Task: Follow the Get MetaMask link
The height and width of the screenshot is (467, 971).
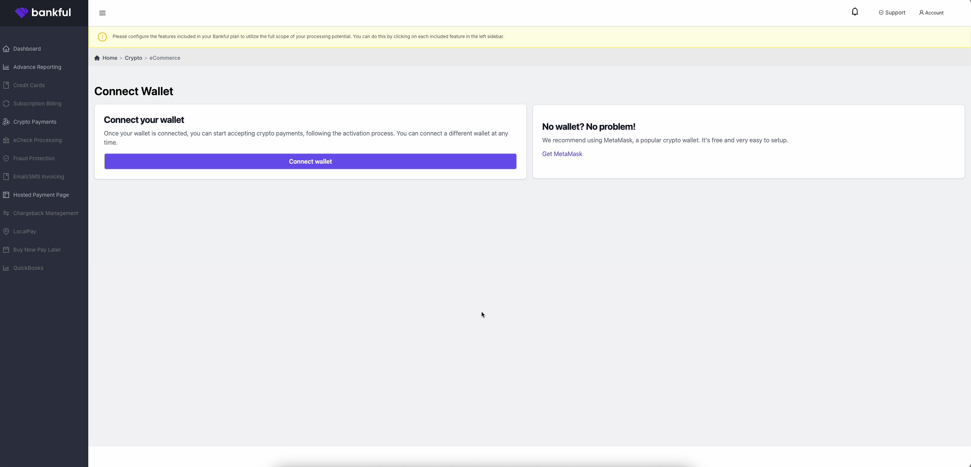Action: (x=562, y=154)
